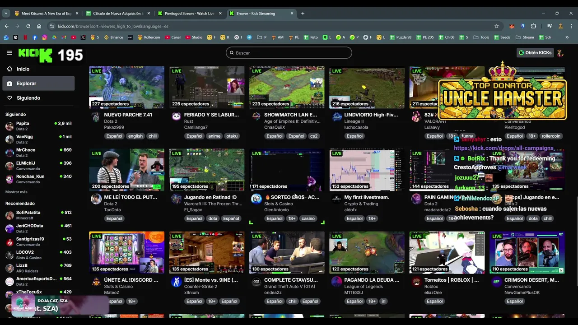Switch to Pieritogod Stream tab
578x325 pixels.
(x=189, y=13)
